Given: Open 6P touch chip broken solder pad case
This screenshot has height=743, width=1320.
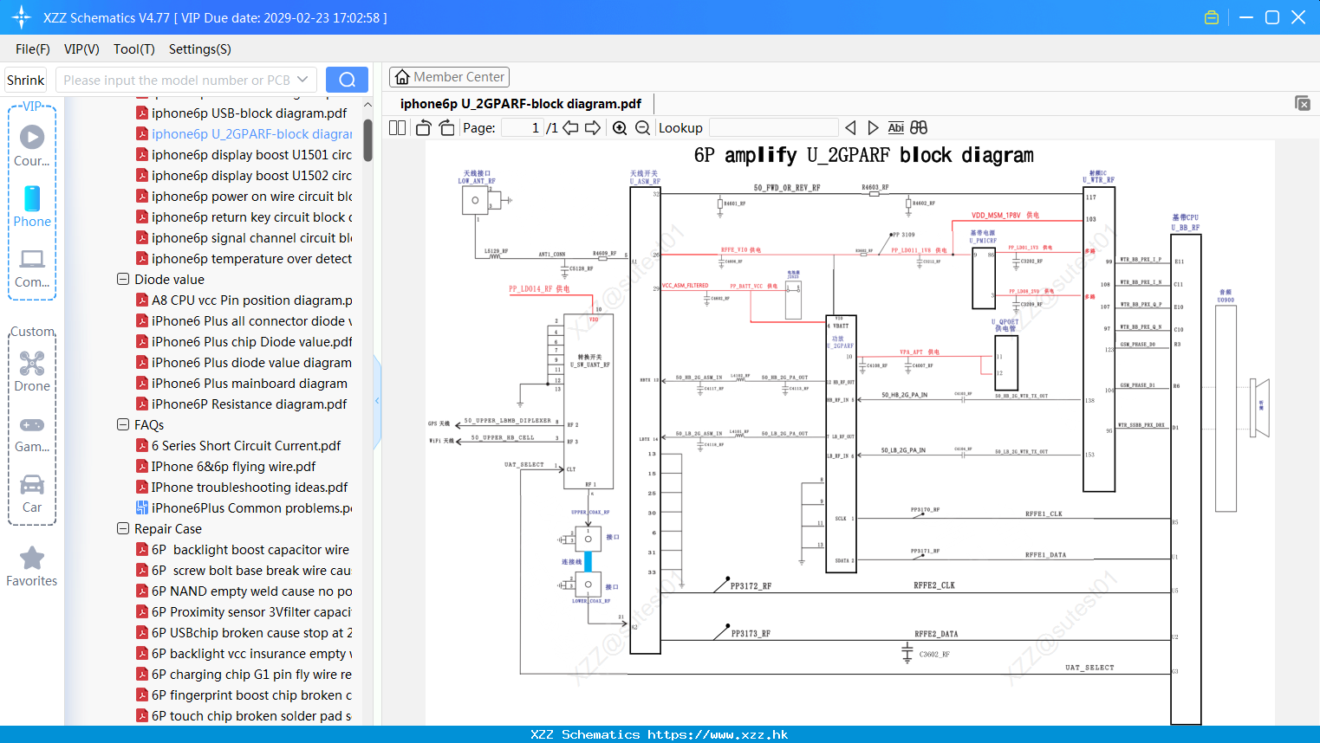Looking at the screenshot, I should pos(251,715).
